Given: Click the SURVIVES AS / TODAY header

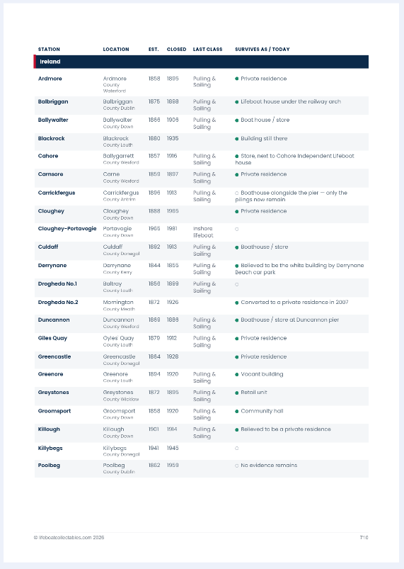Looking at the screenshot, I should click(262, 50).
